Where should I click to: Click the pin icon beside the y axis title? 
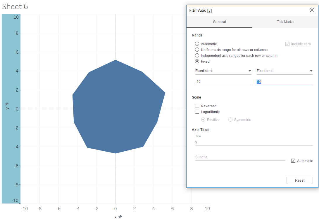click(x=7, y=104)
